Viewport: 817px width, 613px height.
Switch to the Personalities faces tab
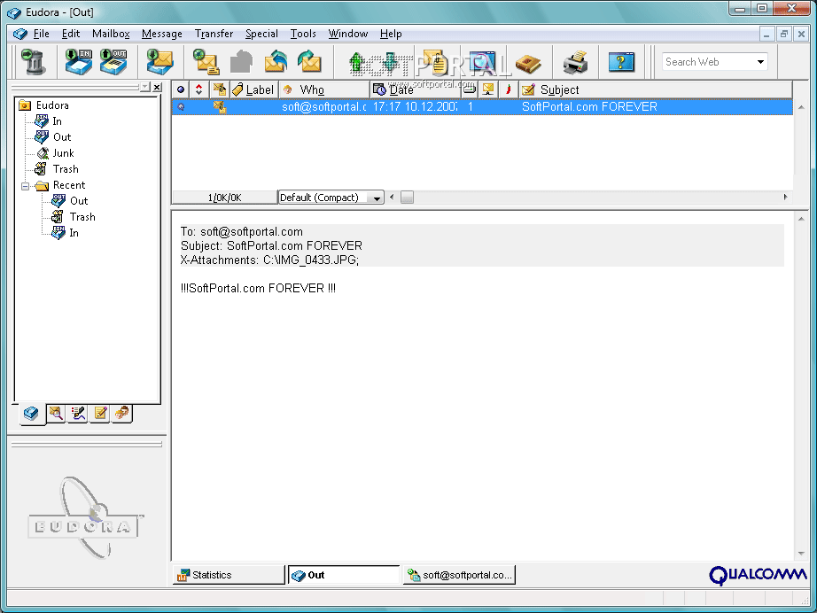tap(122, 414)
